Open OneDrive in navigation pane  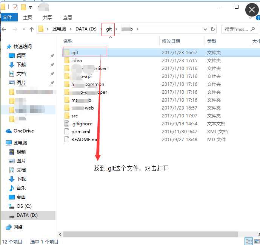coord(24,131)
